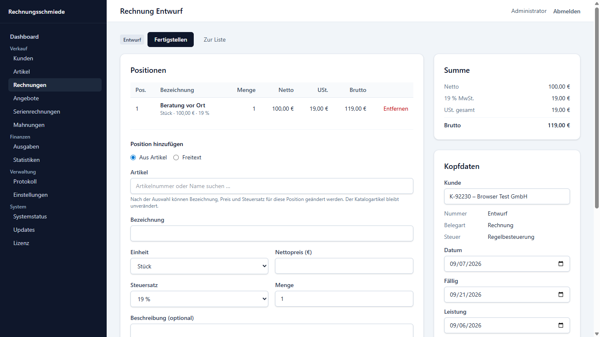Click the Fertigstellen button

(x=170, y=40)
